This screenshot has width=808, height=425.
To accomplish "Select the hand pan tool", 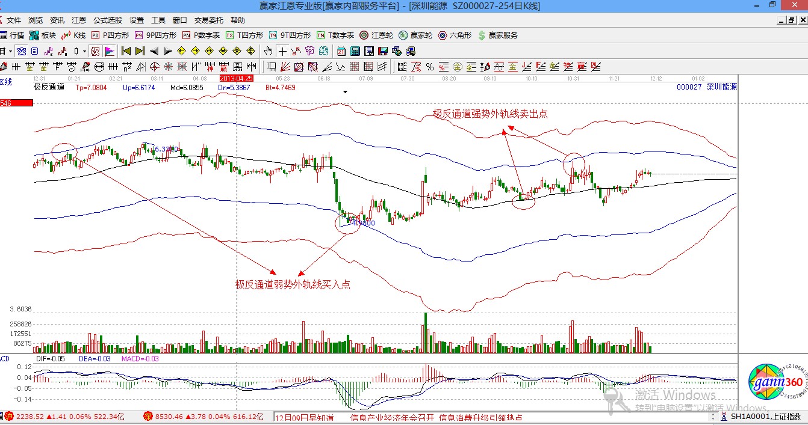I will click(x=268, y=51).
